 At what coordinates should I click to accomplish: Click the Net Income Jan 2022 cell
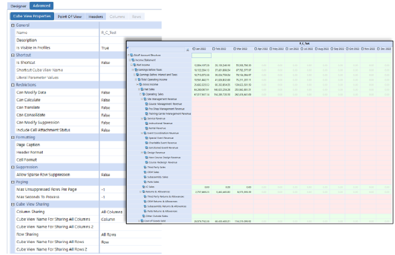(202, 65)
